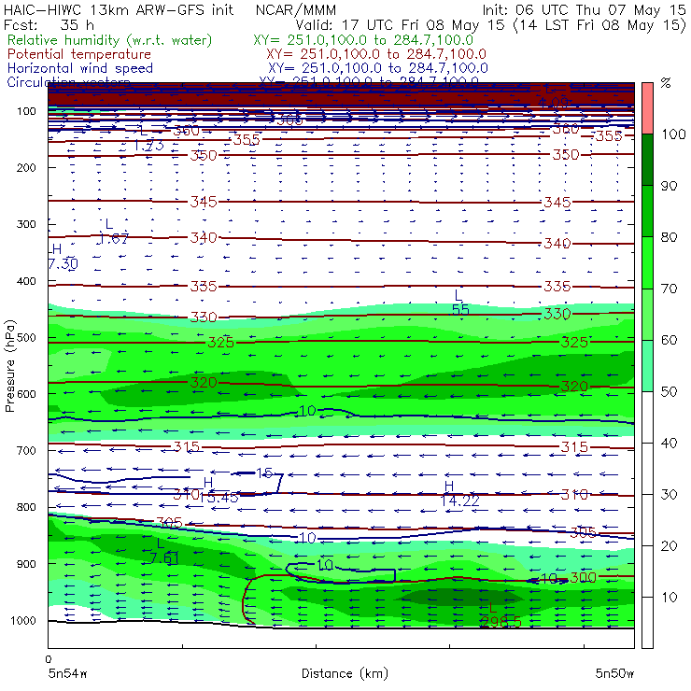Click the '300' isentrope label near 900 hPa

(x=583, y=577)
